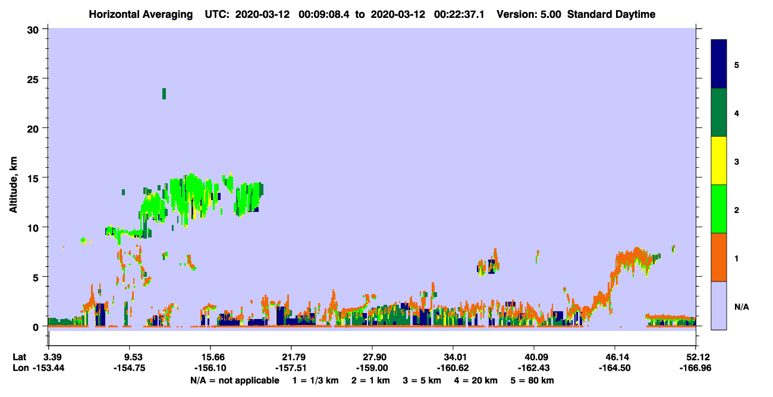Click the y-axis tick label 15
The width and height of the screenshot is (773, 397).
coord(34,178)
